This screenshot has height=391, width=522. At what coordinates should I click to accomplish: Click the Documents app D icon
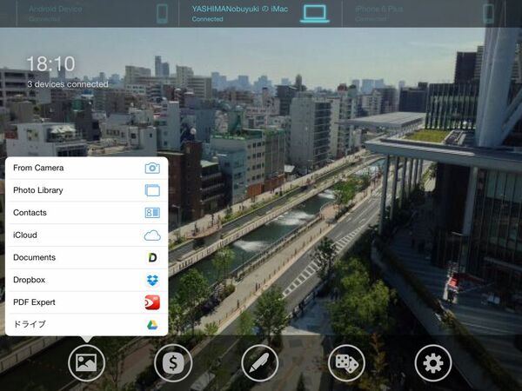[x=152, y=257]
